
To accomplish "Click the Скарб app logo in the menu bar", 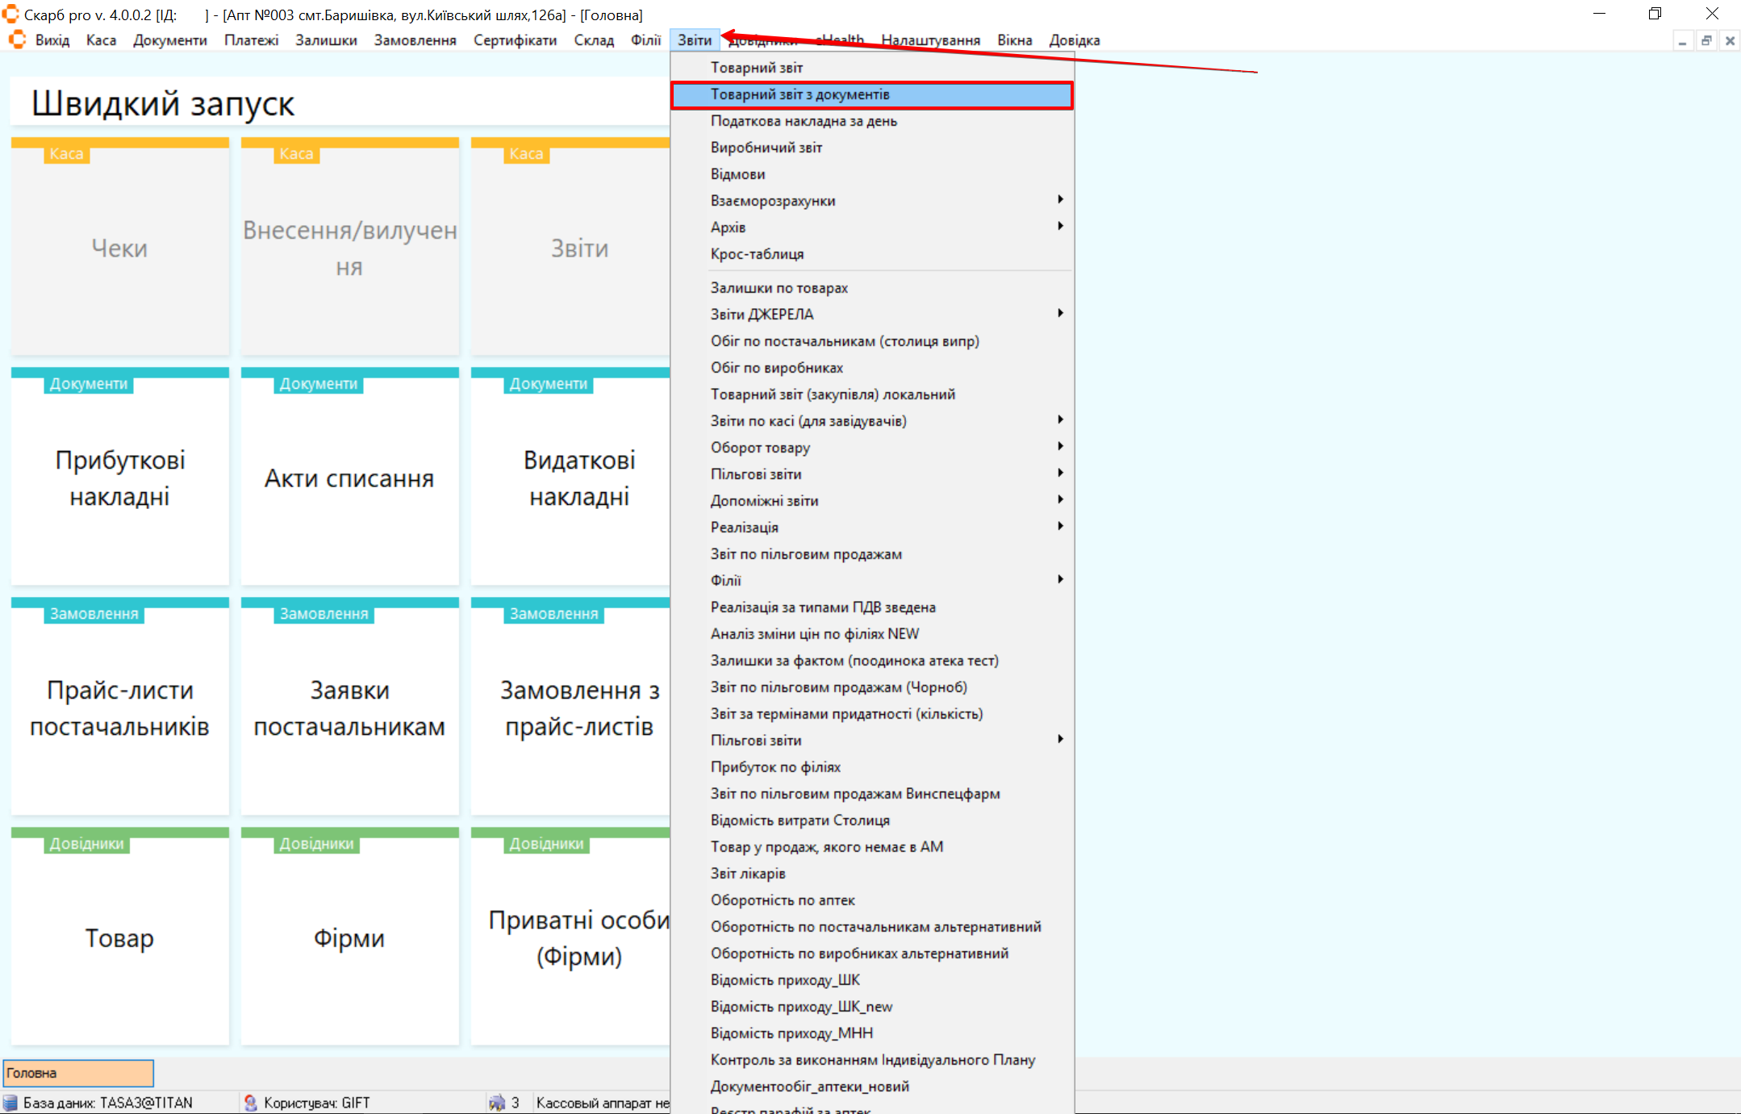I will [17, 40].
